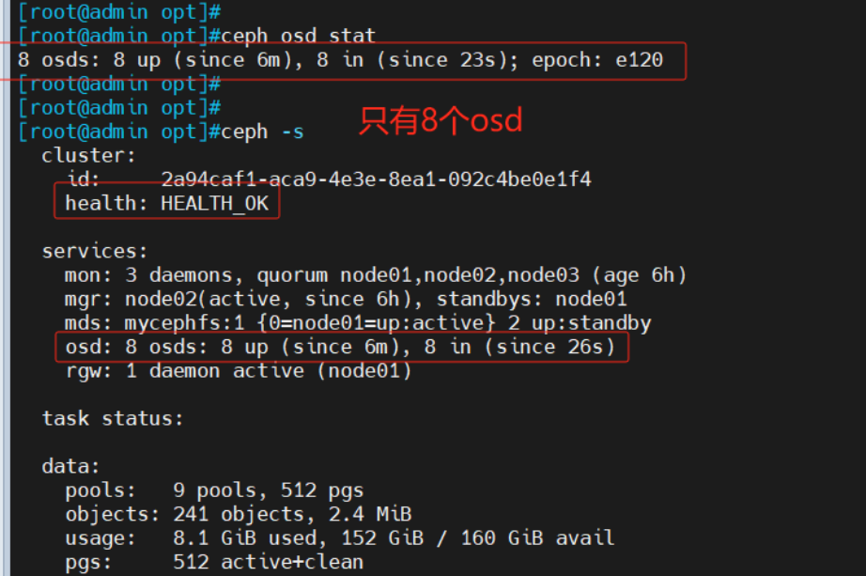Click the 'task status:' heading
Screen dimensions: 866x576
[x=113, y=418]
